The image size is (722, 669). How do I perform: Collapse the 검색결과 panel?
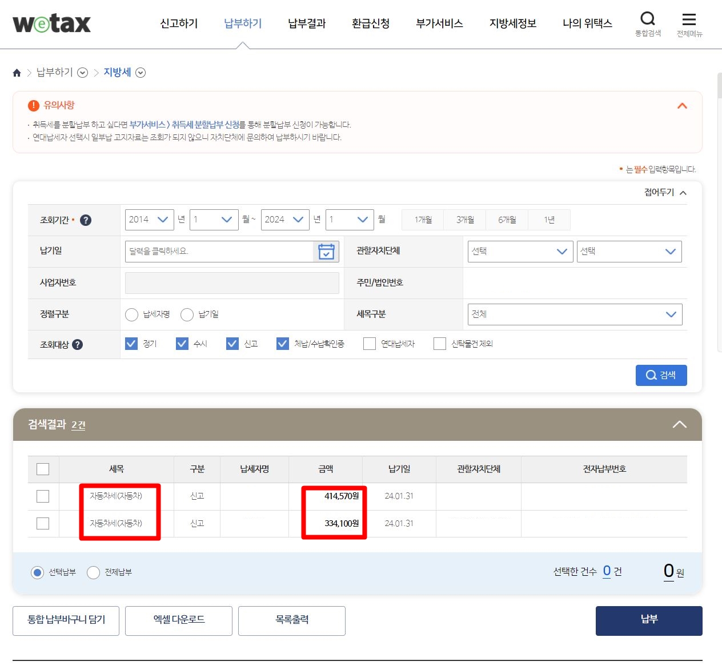coord(679,424)
